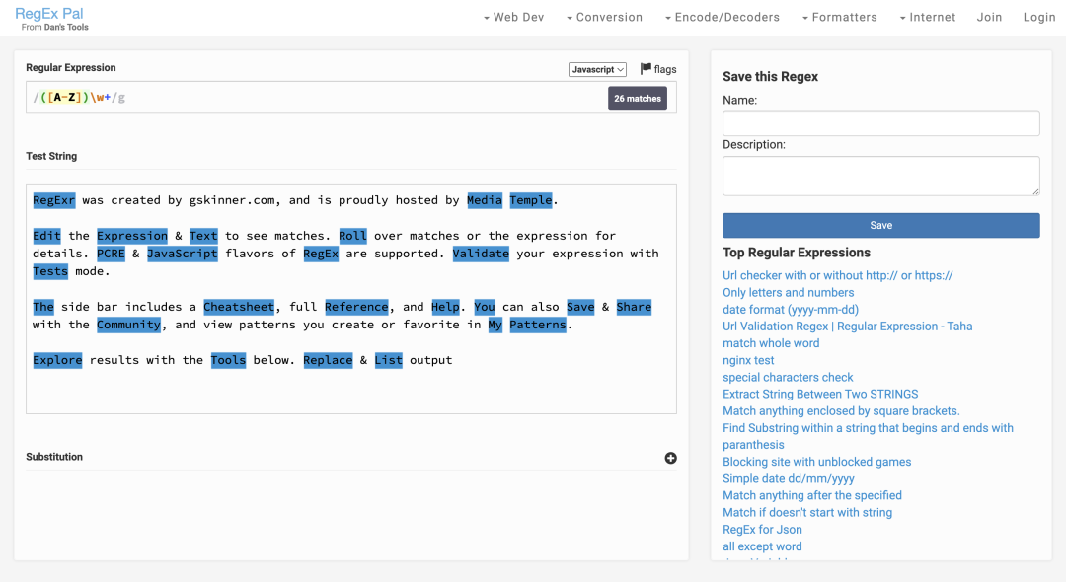Focus the Name input field
Screen dimensions: 1066x582
(881, 123)
